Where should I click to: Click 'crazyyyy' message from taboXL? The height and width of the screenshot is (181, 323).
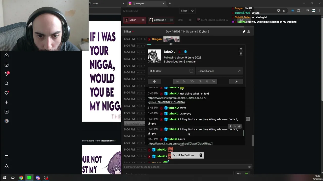tap(185, 114)
